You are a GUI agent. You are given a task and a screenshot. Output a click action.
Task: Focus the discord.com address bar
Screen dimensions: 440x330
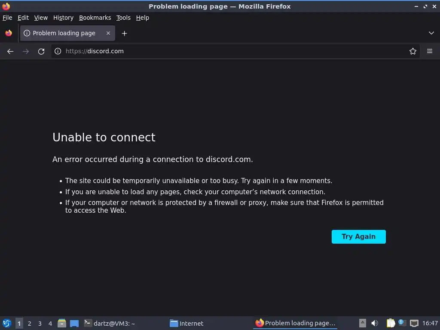pyautogui.click(x=235, y=51)
